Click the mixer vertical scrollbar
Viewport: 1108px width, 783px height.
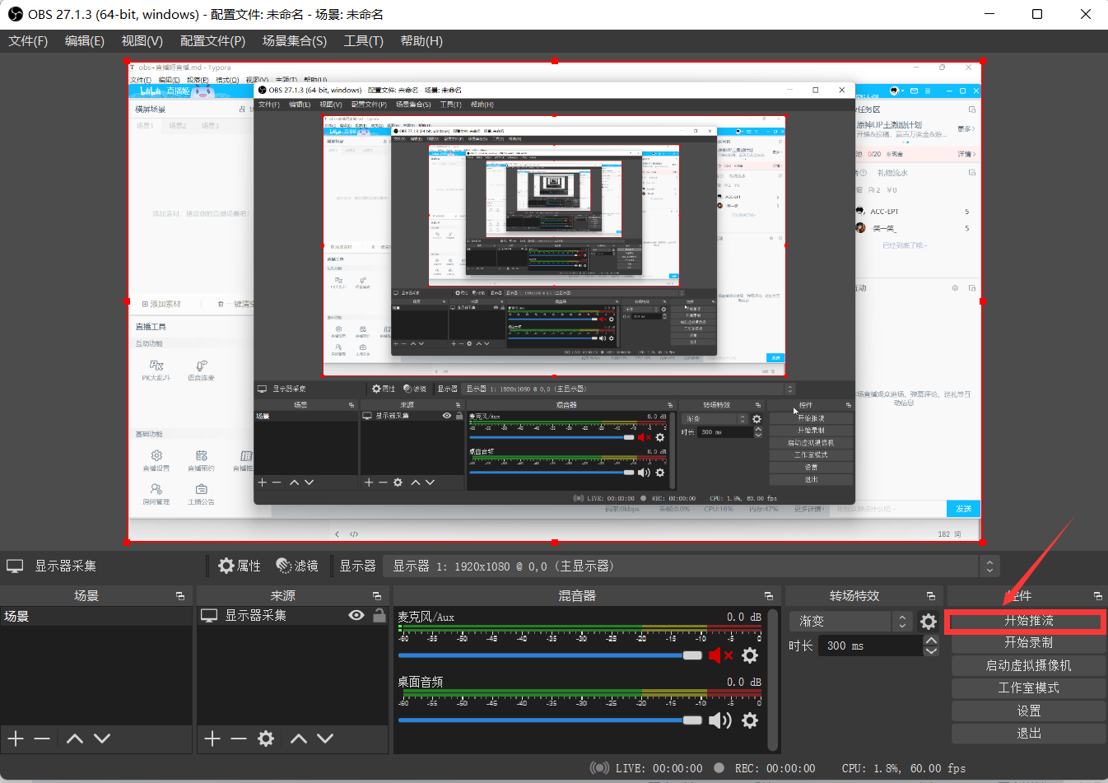click(772, 680)
